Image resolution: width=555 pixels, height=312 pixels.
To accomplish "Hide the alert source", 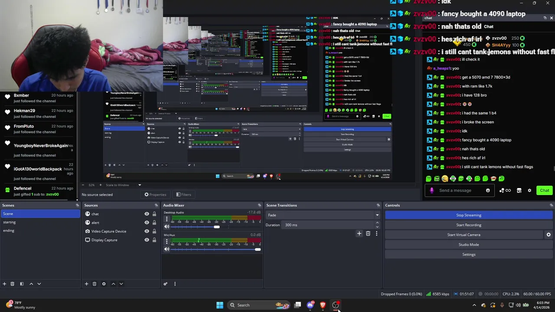I will pos(147,223).
